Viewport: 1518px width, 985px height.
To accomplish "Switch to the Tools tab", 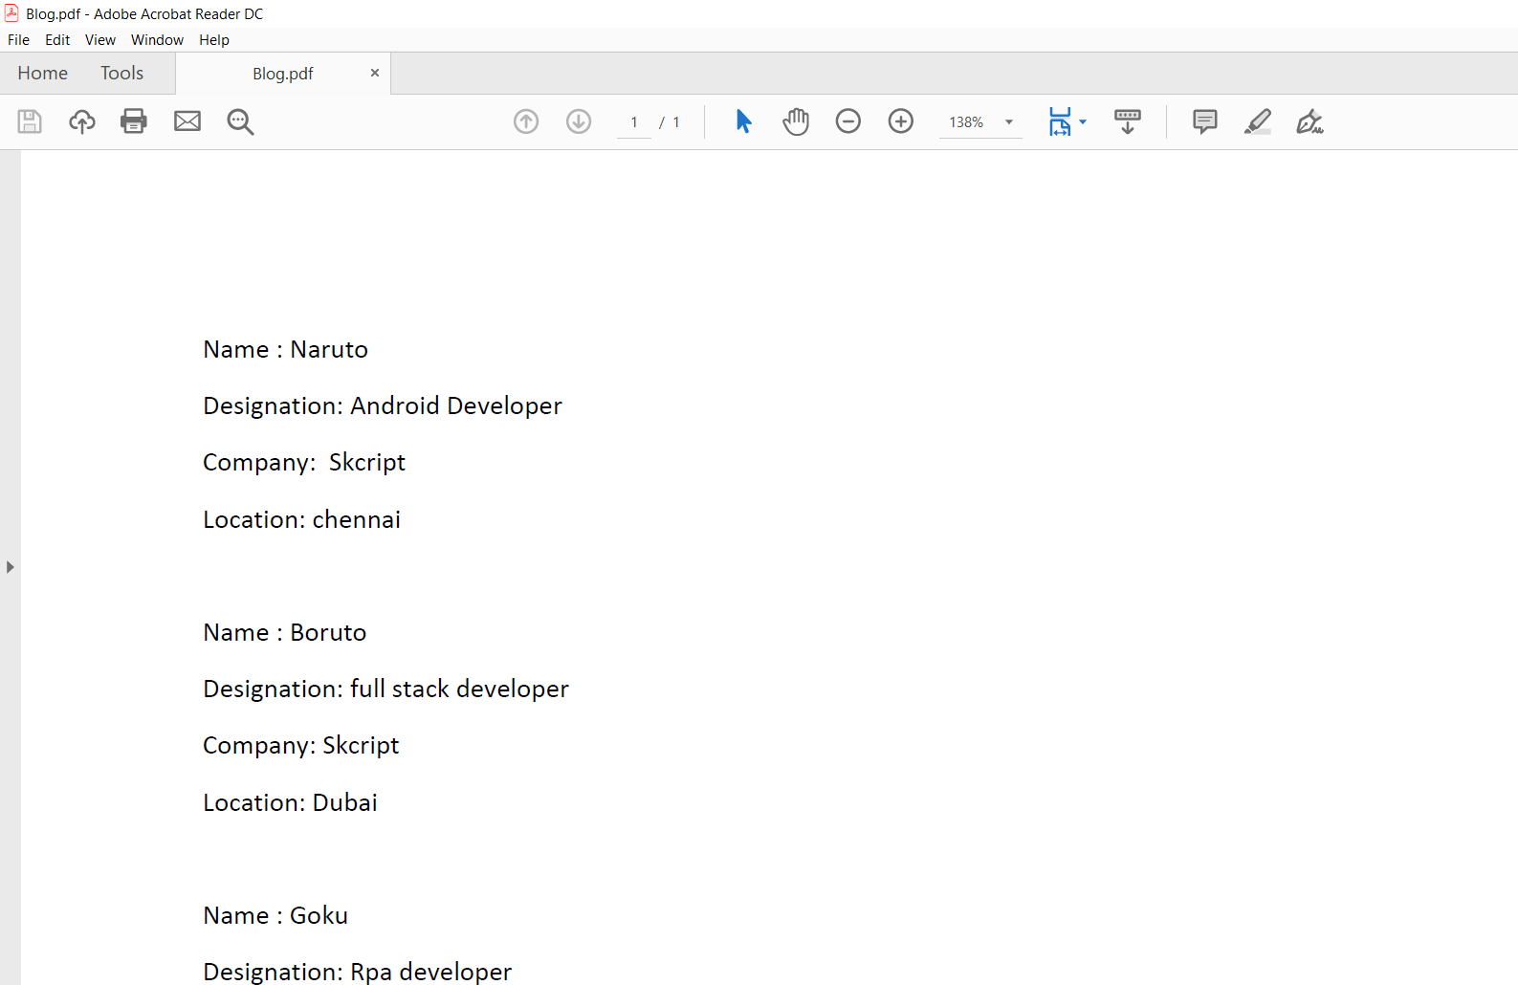I will pos(121,74).
